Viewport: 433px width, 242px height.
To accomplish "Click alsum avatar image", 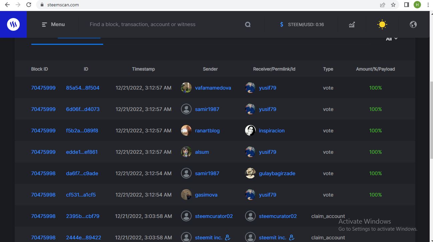I will click(186, 152).
